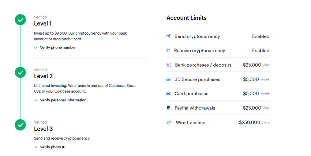Click the Send cryptocurrency paper plane icon
311x156 pixels.
tap(168, 36)
